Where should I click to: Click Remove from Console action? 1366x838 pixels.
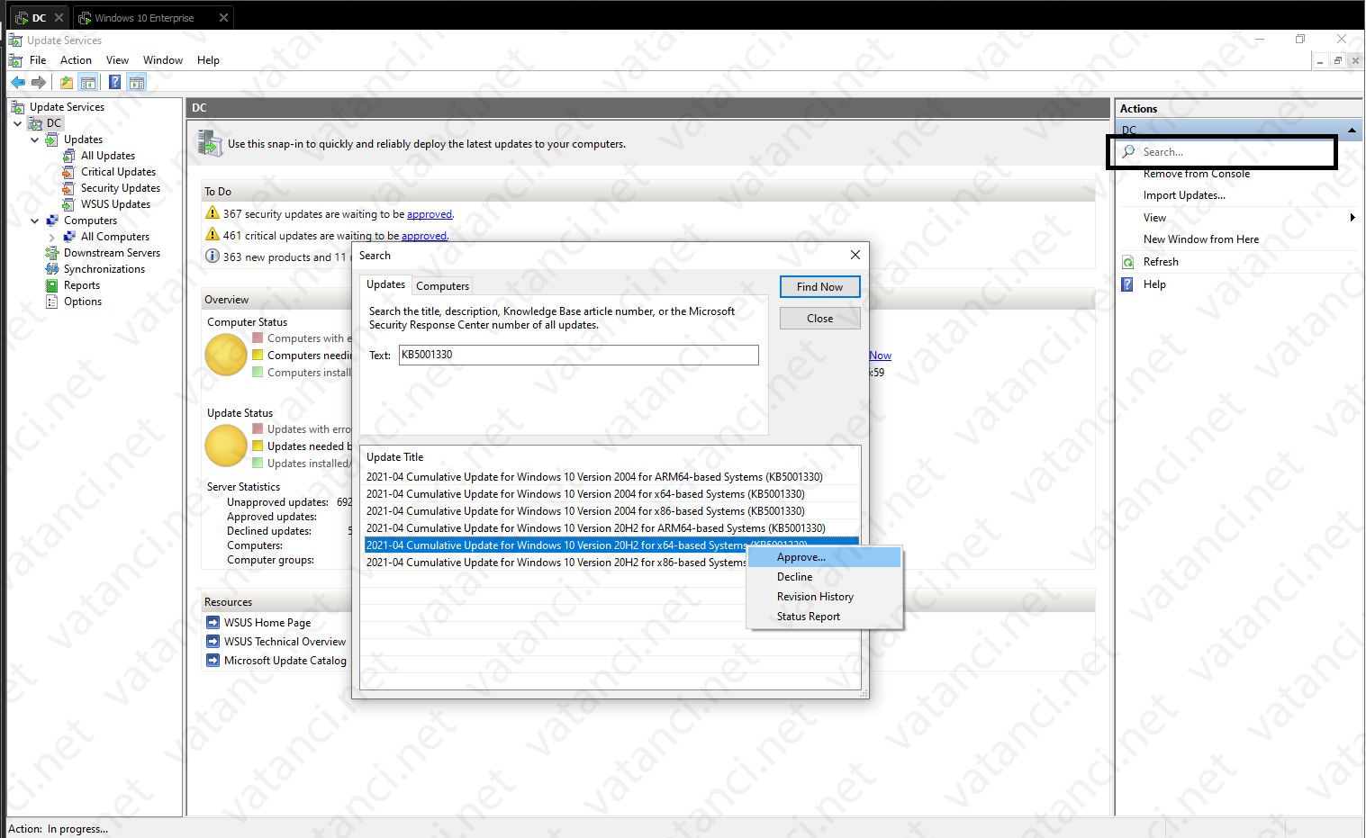pos(1197,174)
